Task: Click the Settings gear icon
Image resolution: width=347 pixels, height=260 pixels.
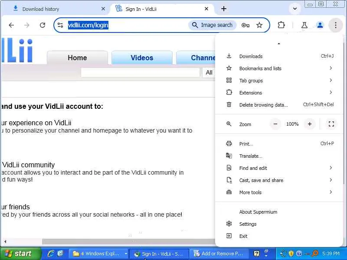Action: [x=229, y=224]
